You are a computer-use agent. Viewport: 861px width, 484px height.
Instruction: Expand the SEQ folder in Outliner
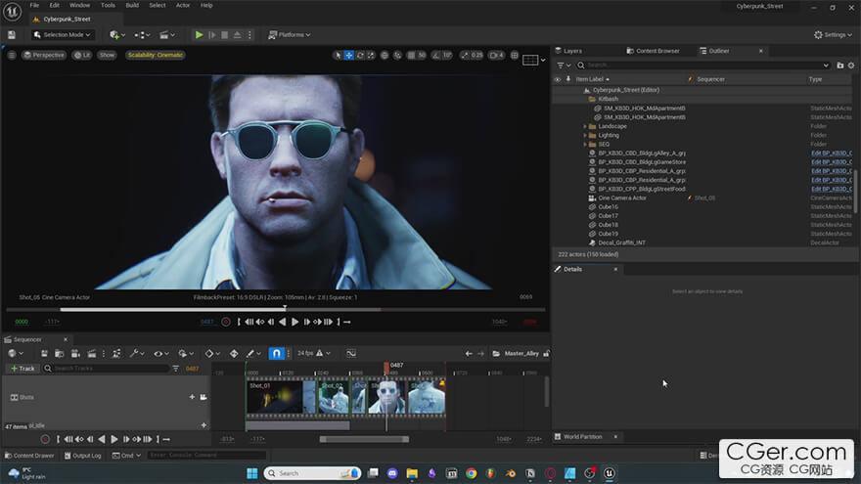click(x=585, y=145)
